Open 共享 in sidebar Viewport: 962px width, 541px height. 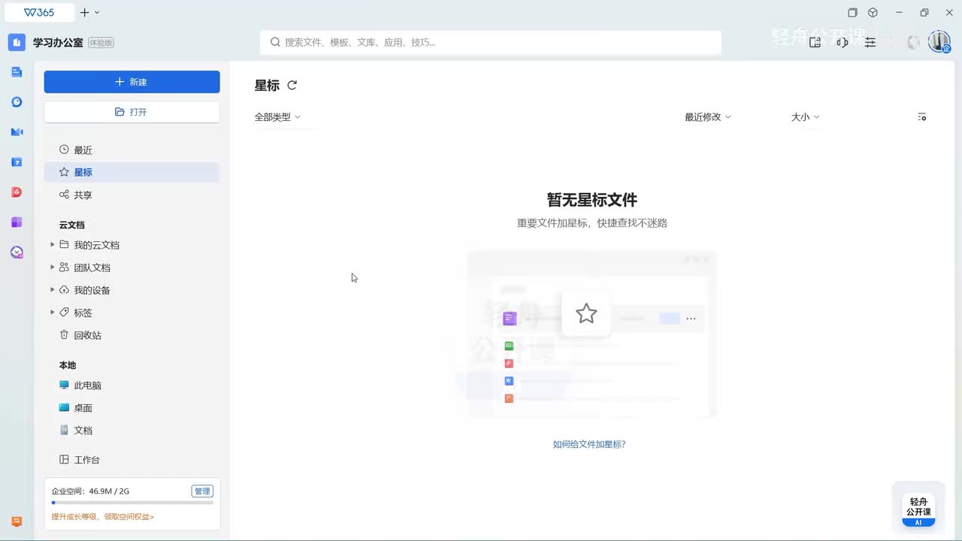132,195
